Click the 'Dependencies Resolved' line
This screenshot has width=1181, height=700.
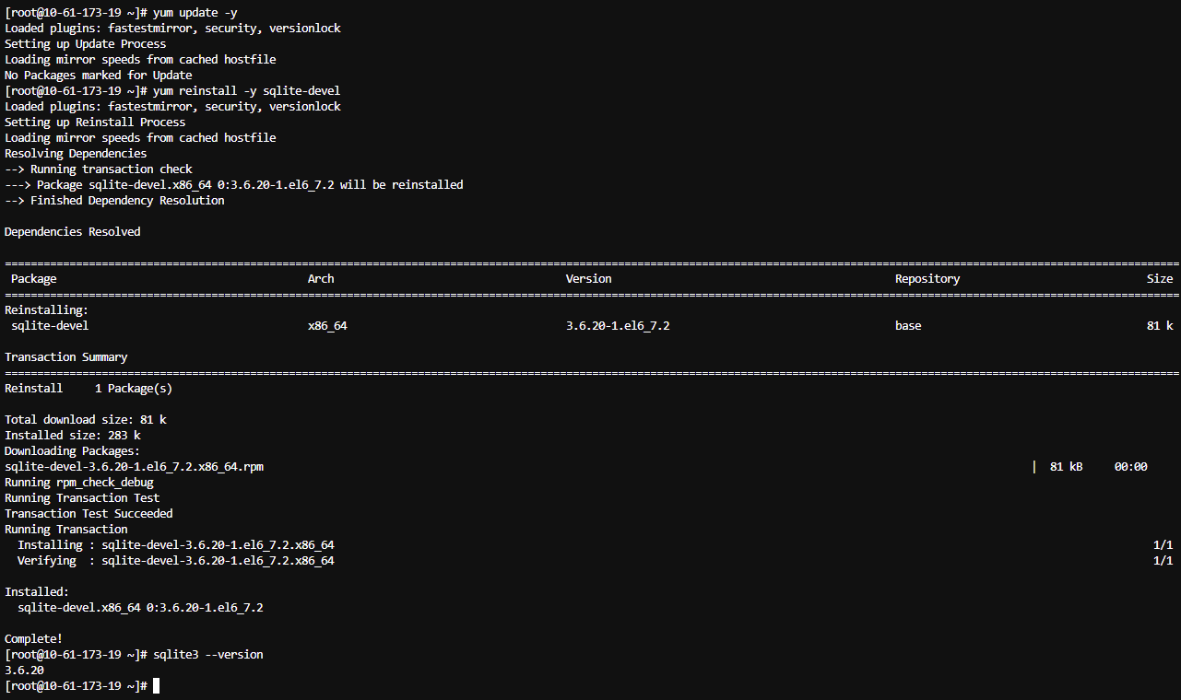point(73,231)
